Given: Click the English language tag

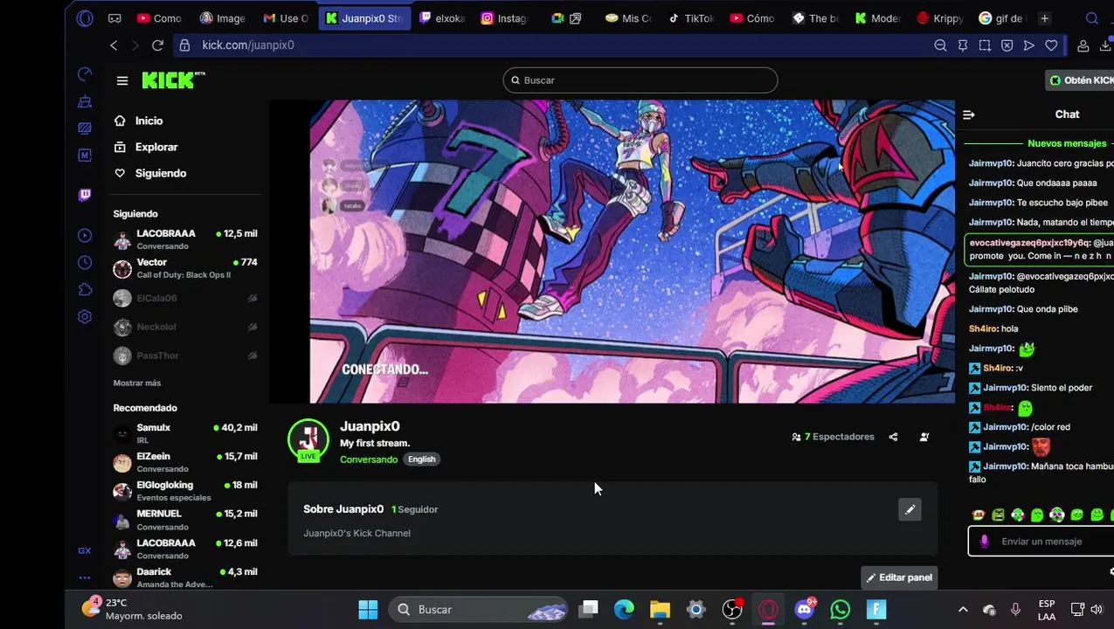Looking at the screenshot, I should coord(421,460).
